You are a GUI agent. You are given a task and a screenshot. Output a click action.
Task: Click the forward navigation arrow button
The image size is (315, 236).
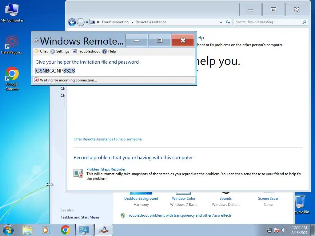(x=81, y=22)
